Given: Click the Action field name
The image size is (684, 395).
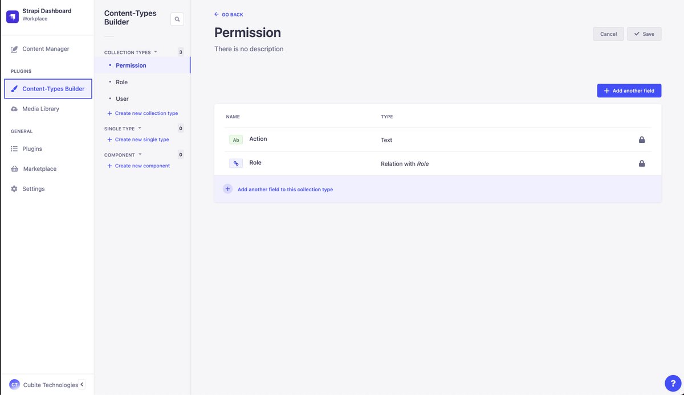Looking at the screenshot, I should pos(258,139).
